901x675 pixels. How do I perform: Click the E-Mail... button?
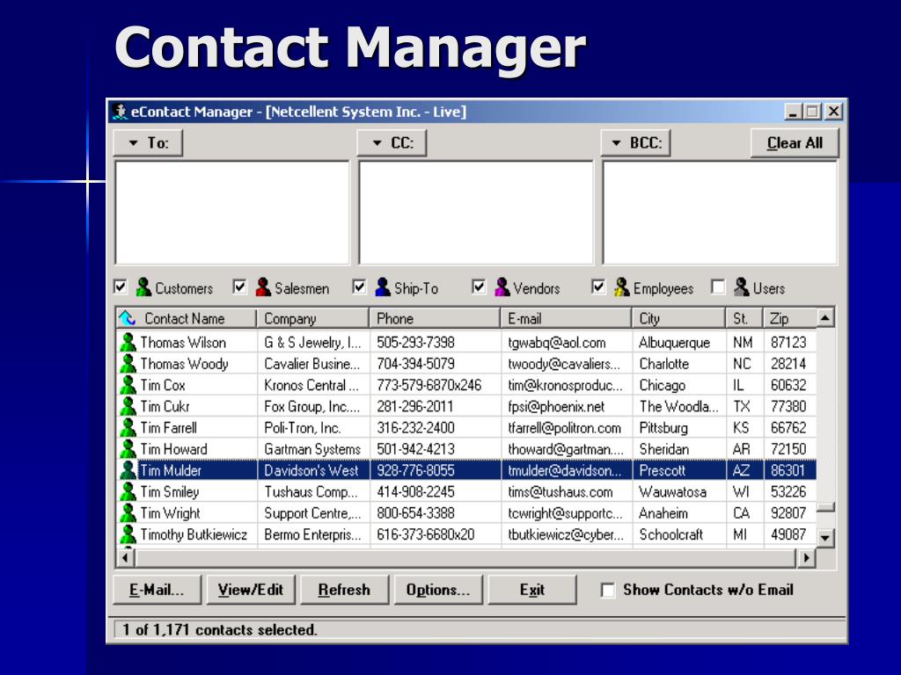point(157,590)
